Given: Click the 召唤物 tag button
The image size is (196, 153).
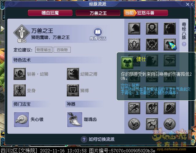Looking at the screenshot, I should (62, 50).
